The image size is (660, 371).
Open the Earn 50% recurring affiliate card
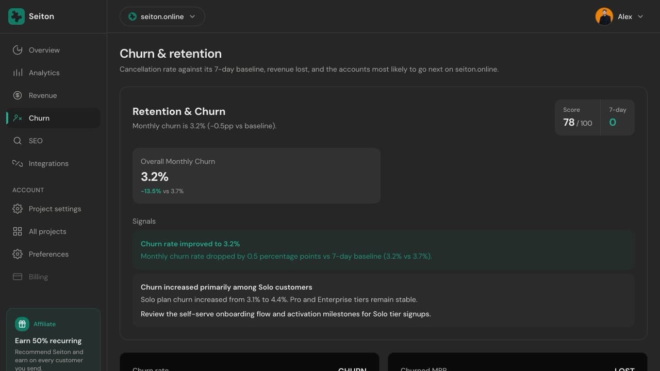coord(53,340)
